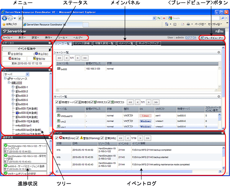Click the search magnifier icon
Screen dimensions: 230x186
point(223,18)
